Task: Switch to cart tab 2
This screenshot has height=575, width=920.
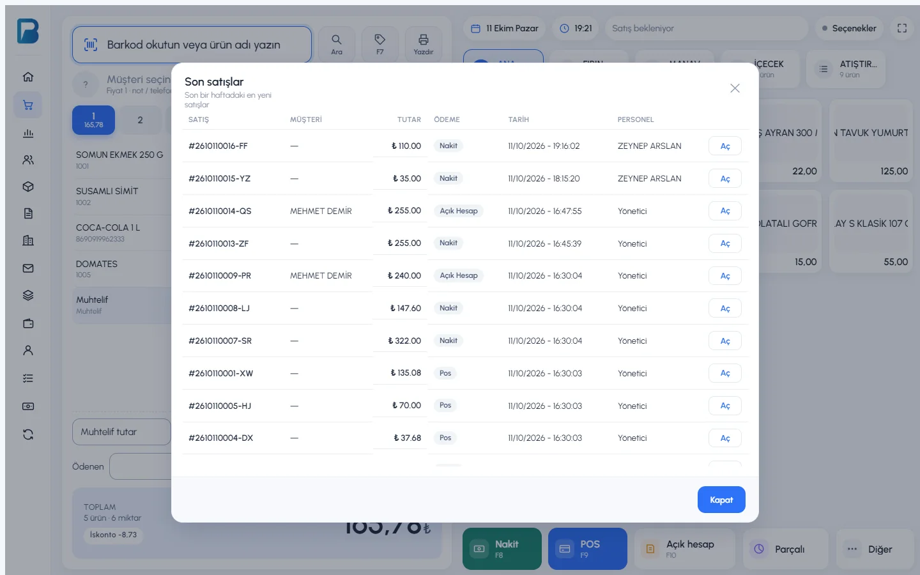Action: (140, 120)
